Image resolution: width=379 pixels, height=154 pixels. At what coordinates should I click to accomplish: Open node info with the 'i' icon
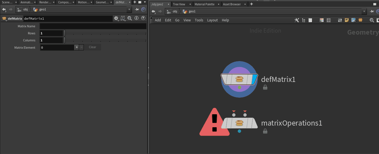[136, 18]
